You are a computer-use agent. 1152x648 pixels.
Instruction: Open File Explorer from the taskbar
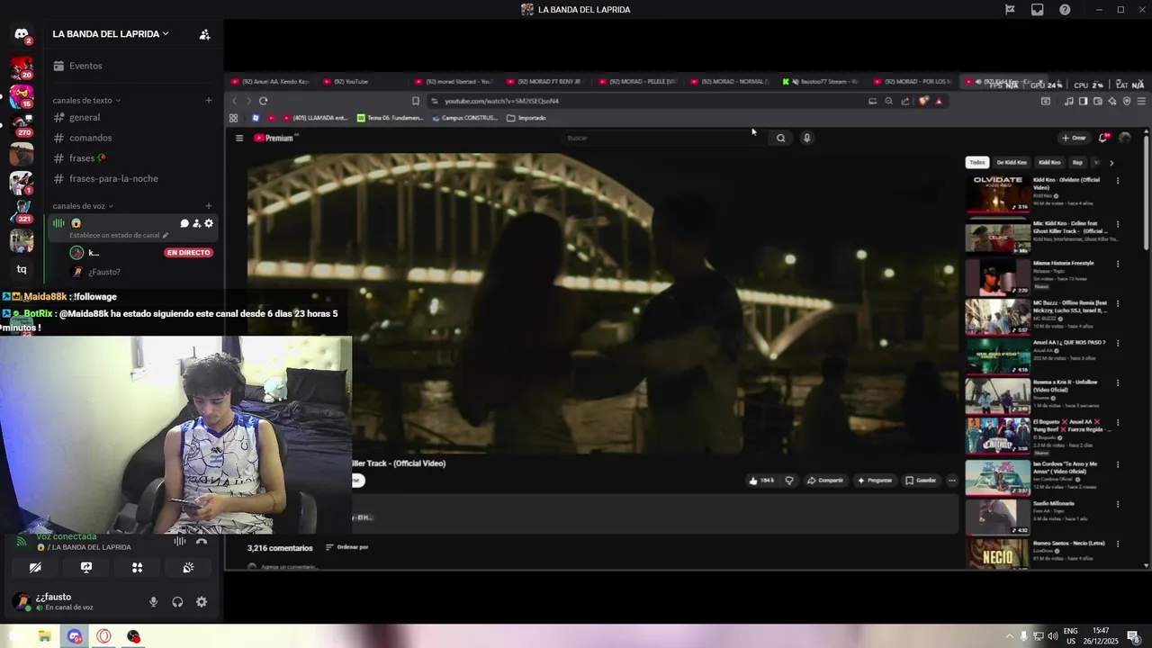[x=44, y=636]
